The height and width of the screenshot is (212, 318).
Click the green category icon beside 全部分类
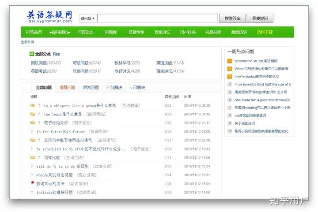click(x=32, y=54)
